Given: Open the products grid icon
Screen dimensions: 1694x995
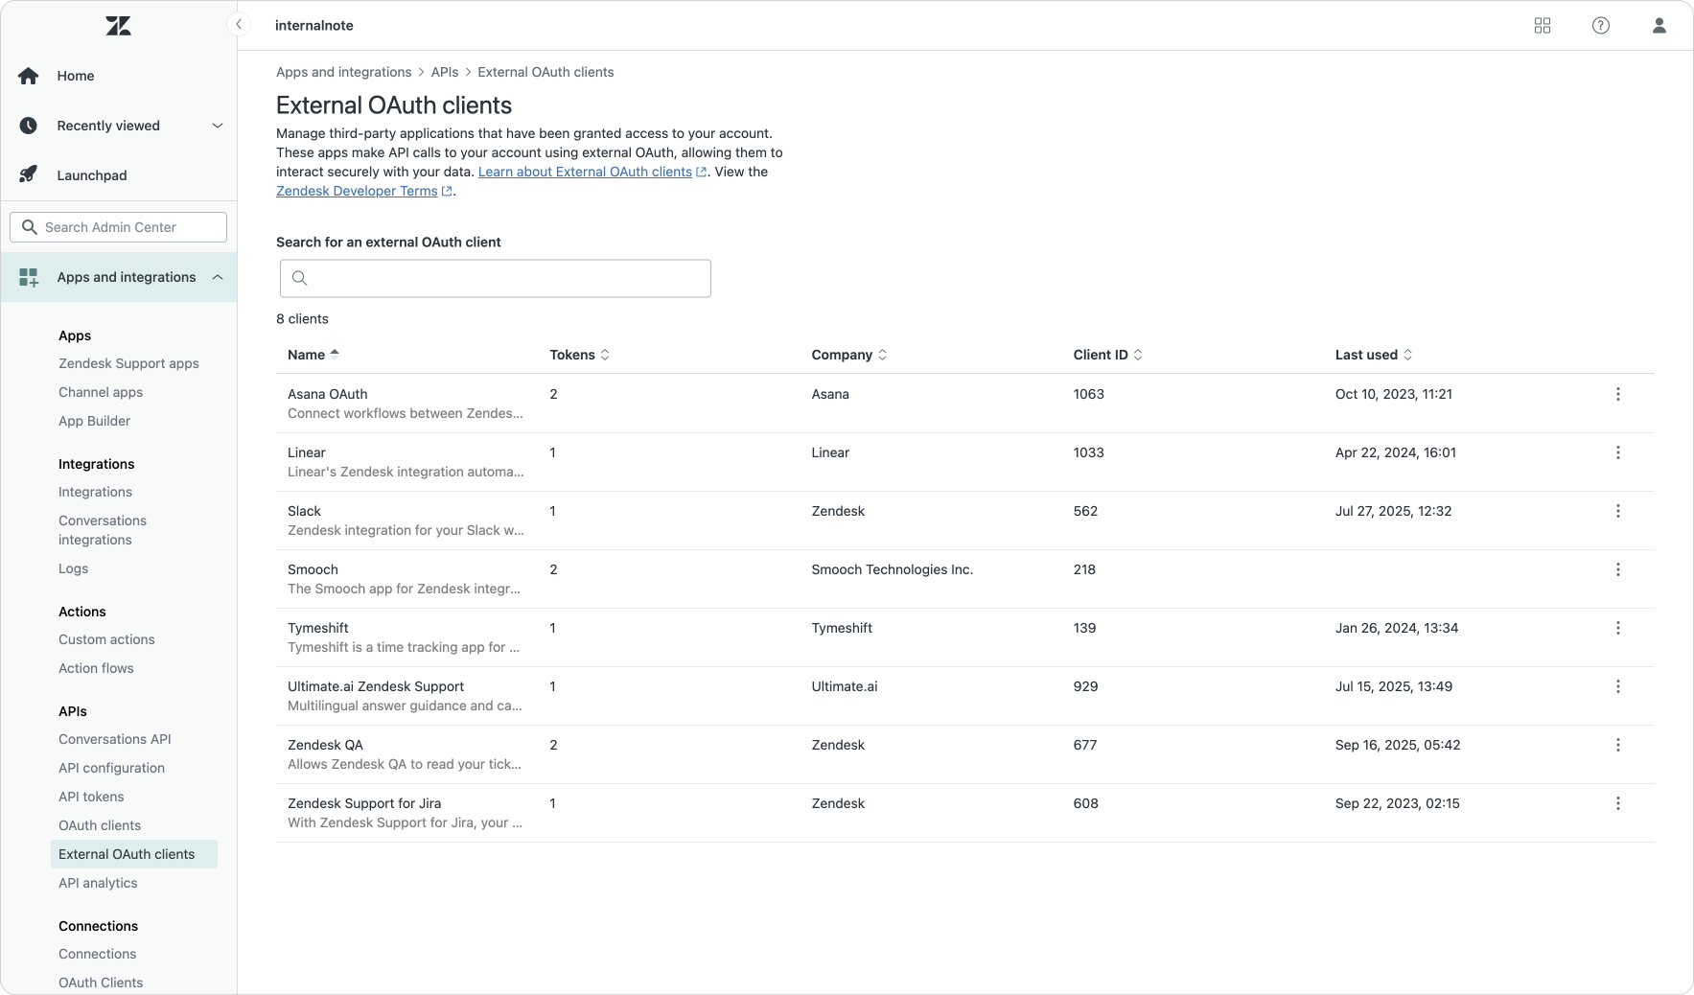Looking at the screenshot, I should pos(1542,26).
